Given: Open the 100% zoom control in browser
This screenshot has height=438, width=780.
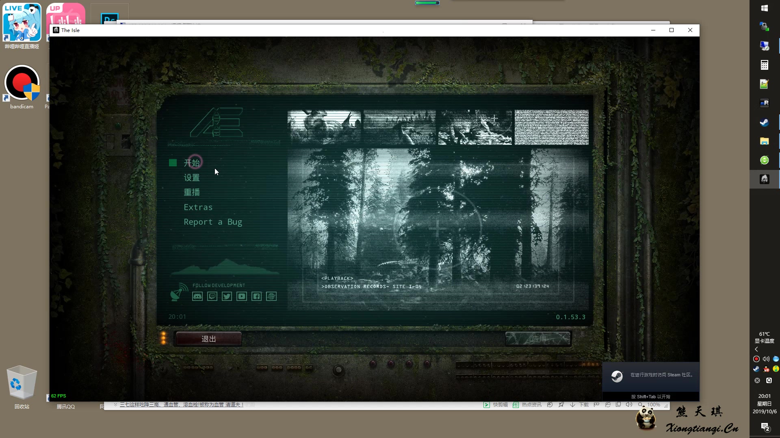Looking at the screenshot, I should [649, 405].
